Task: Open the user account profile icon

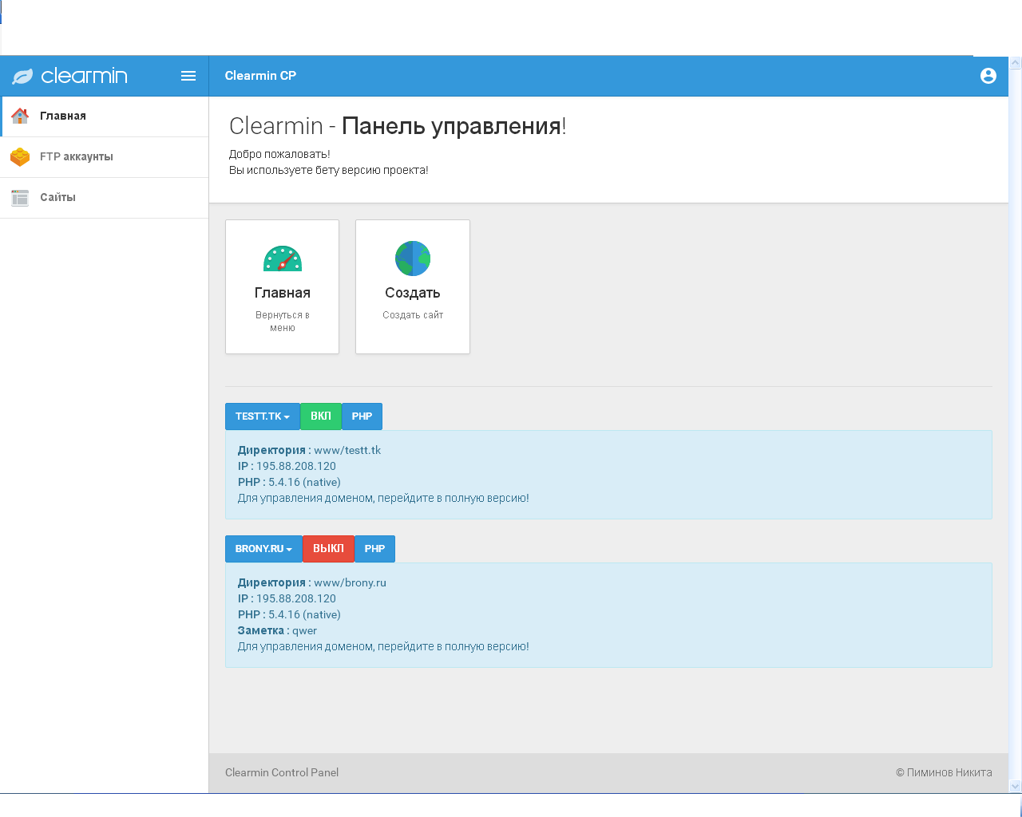Action: [988, 76]
